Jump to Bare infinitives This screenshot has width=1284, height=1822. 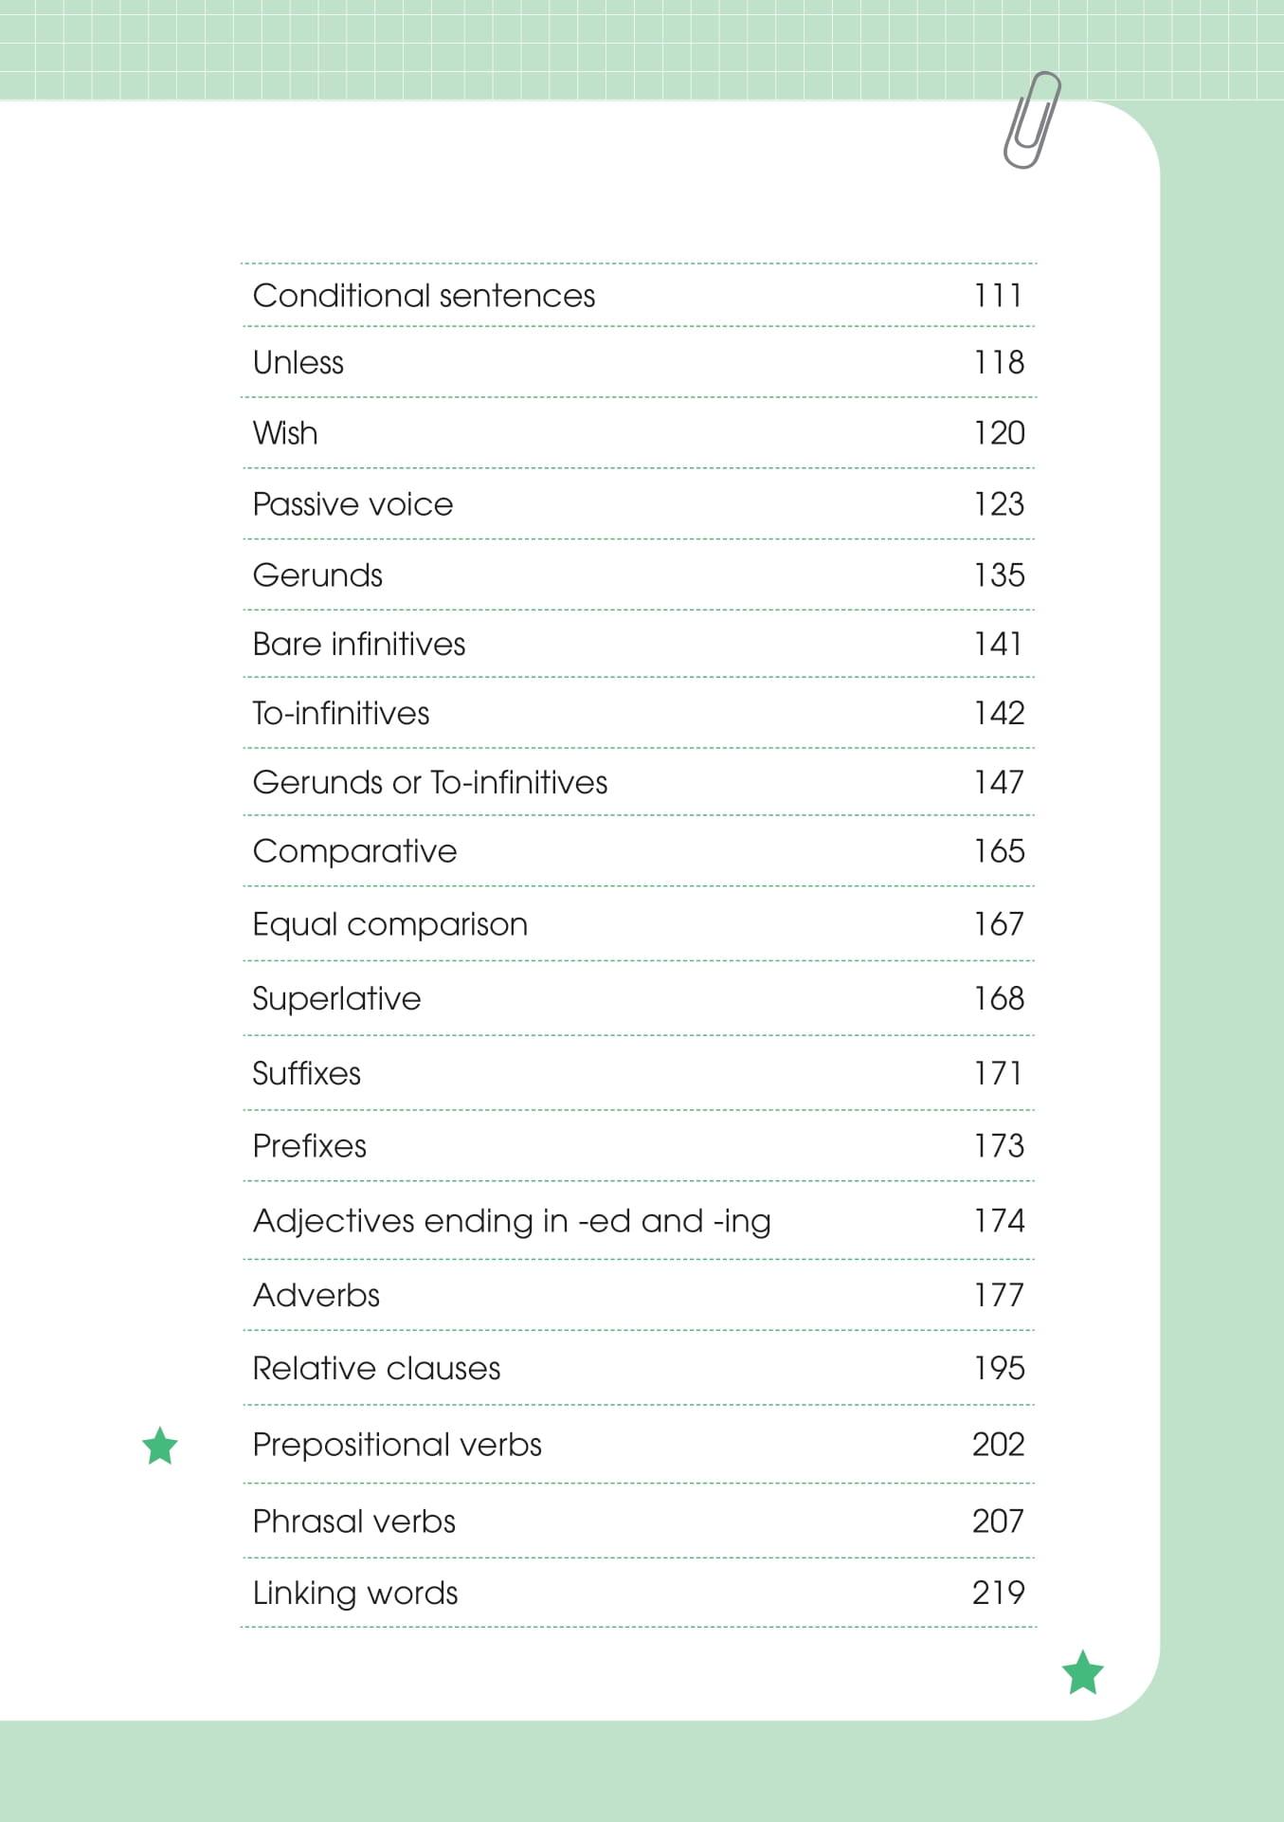[x=359, y=645]
